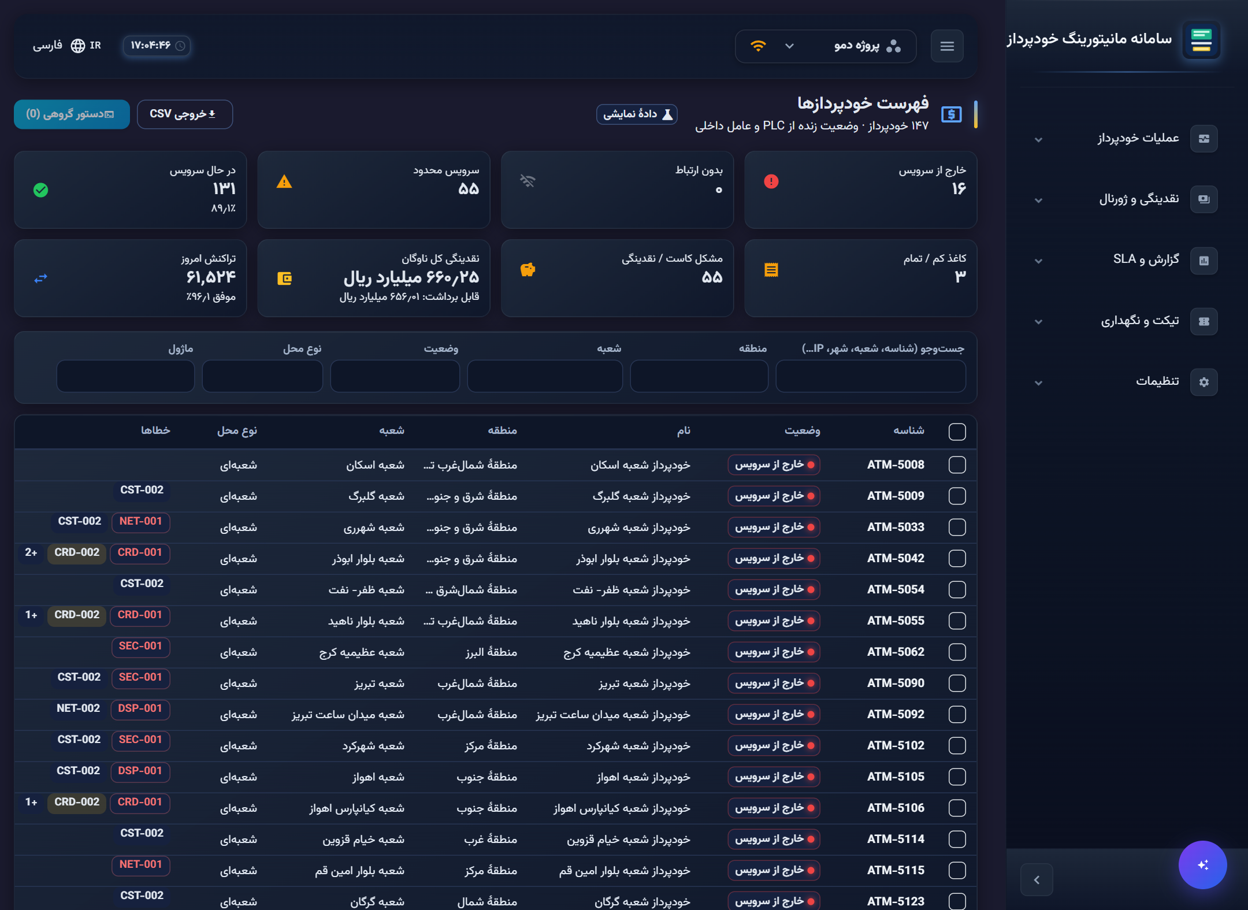Click the NET-001 error tag on ATM-5033
1248x910 pixels.
pyautogui.click(x=140, y=522)
